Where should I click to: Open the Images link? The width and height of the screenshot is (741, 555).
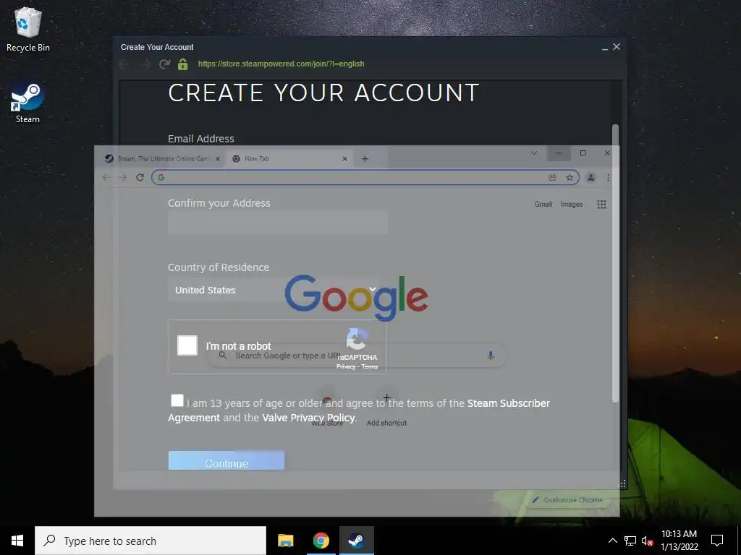point(572,205)
